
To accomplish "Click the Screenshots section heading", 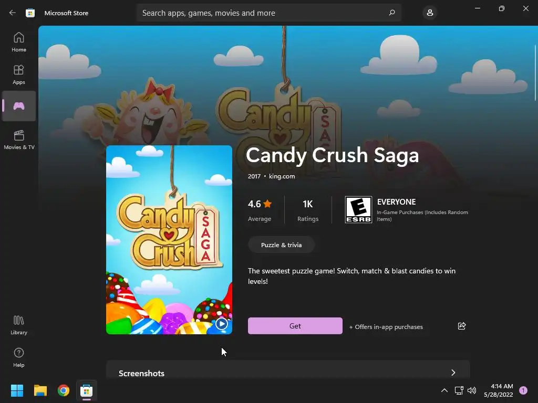I will point(141,373).
